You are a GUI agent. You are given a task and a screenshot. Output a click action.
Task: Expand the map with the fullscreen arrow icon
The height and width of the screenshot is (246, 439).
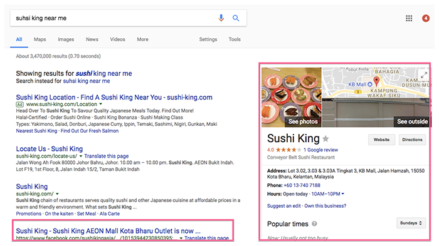click(x=424, y=75)
